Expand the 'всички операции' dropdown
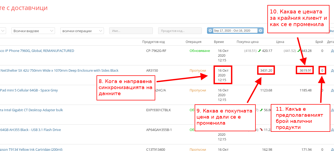The image size is (334, 151). (82, 31)
